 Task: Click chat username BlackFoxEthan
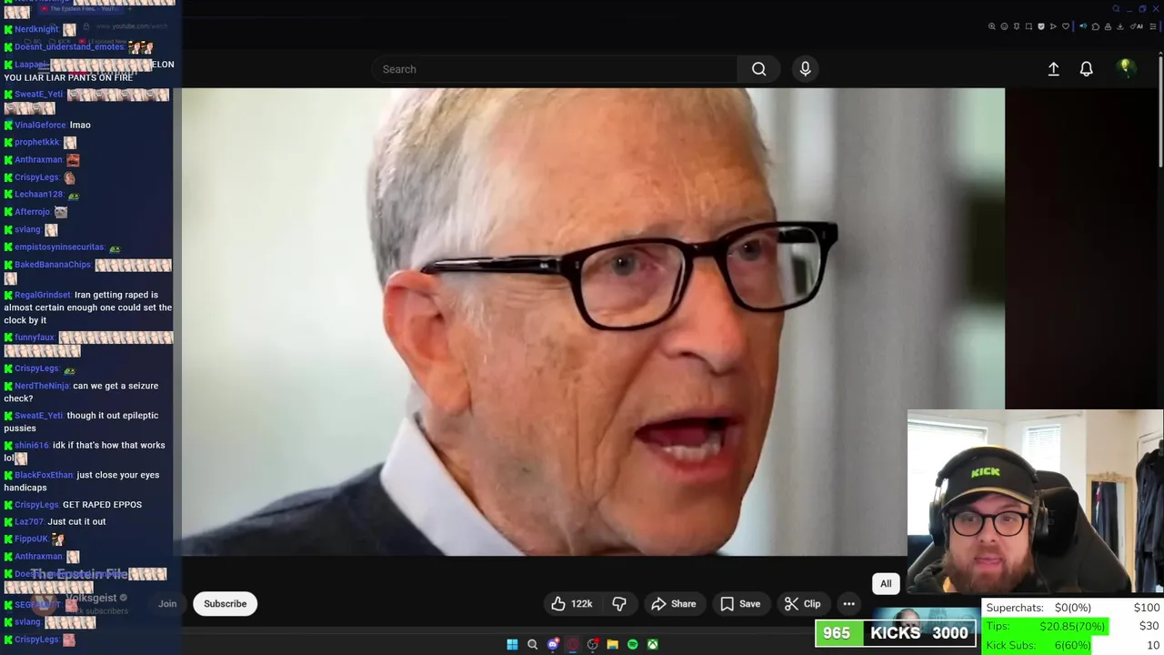click(44, 475)
